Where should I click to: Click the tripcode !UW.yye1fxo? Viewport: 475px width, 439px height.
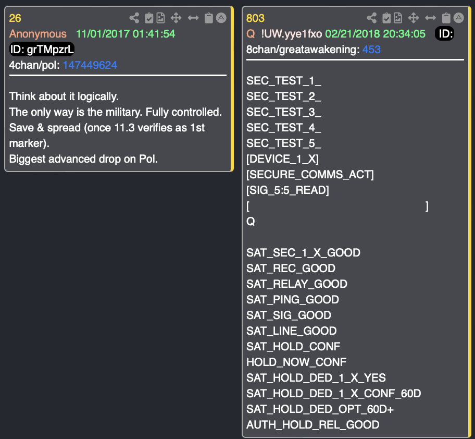pyautogui.click(x=292, y=34)
